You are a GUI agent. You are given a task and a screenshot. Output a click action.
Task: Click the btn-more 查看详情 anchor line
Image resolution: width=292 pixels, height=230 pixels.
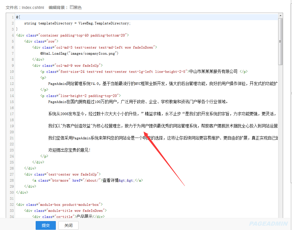click(87, 180)
